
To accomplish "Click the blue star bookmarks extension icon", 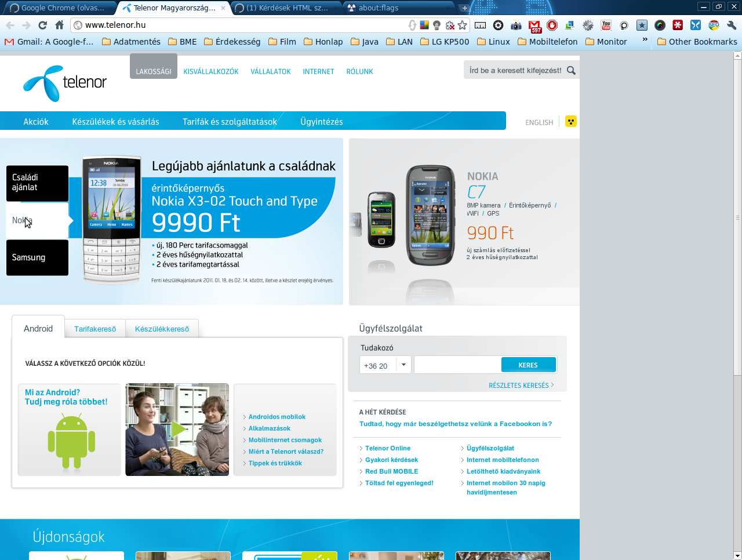I will coord(642,25).
